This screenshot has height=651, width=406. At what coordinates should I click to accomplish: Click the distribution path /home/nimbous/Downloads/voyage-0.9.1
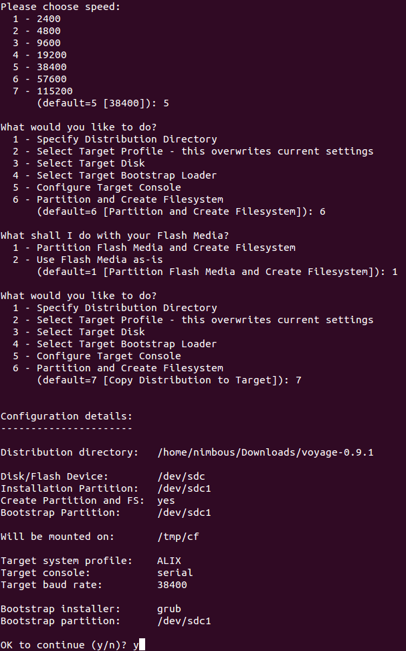click(266, 452)
